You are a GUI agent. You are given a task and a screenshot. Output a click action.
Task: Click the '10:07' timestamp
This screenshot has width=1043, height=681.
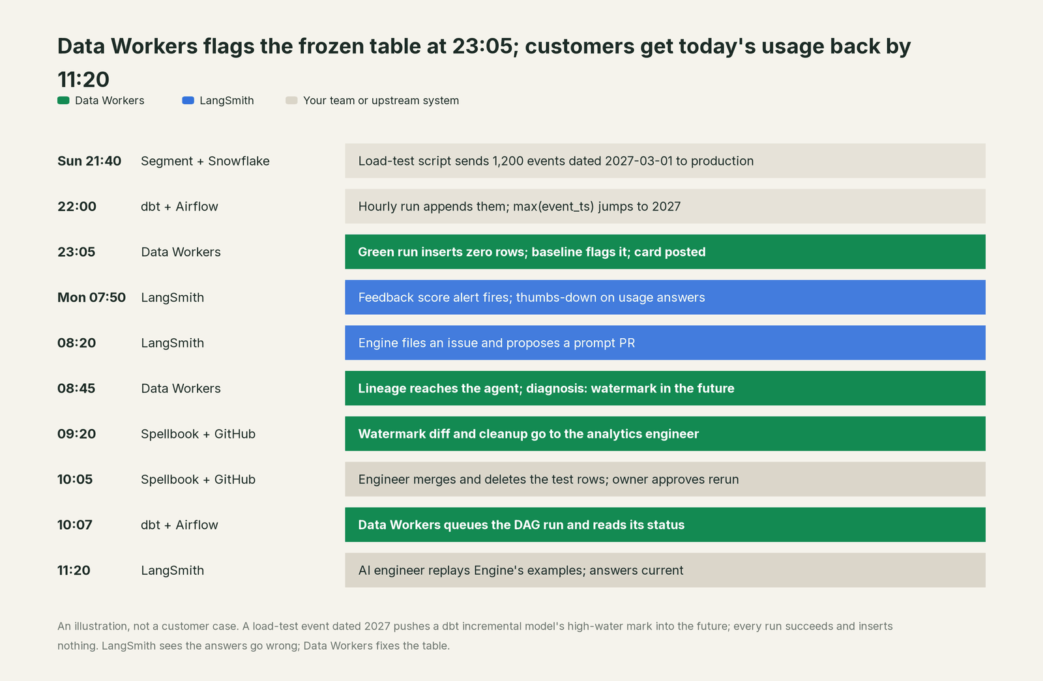tap(75, 525)
